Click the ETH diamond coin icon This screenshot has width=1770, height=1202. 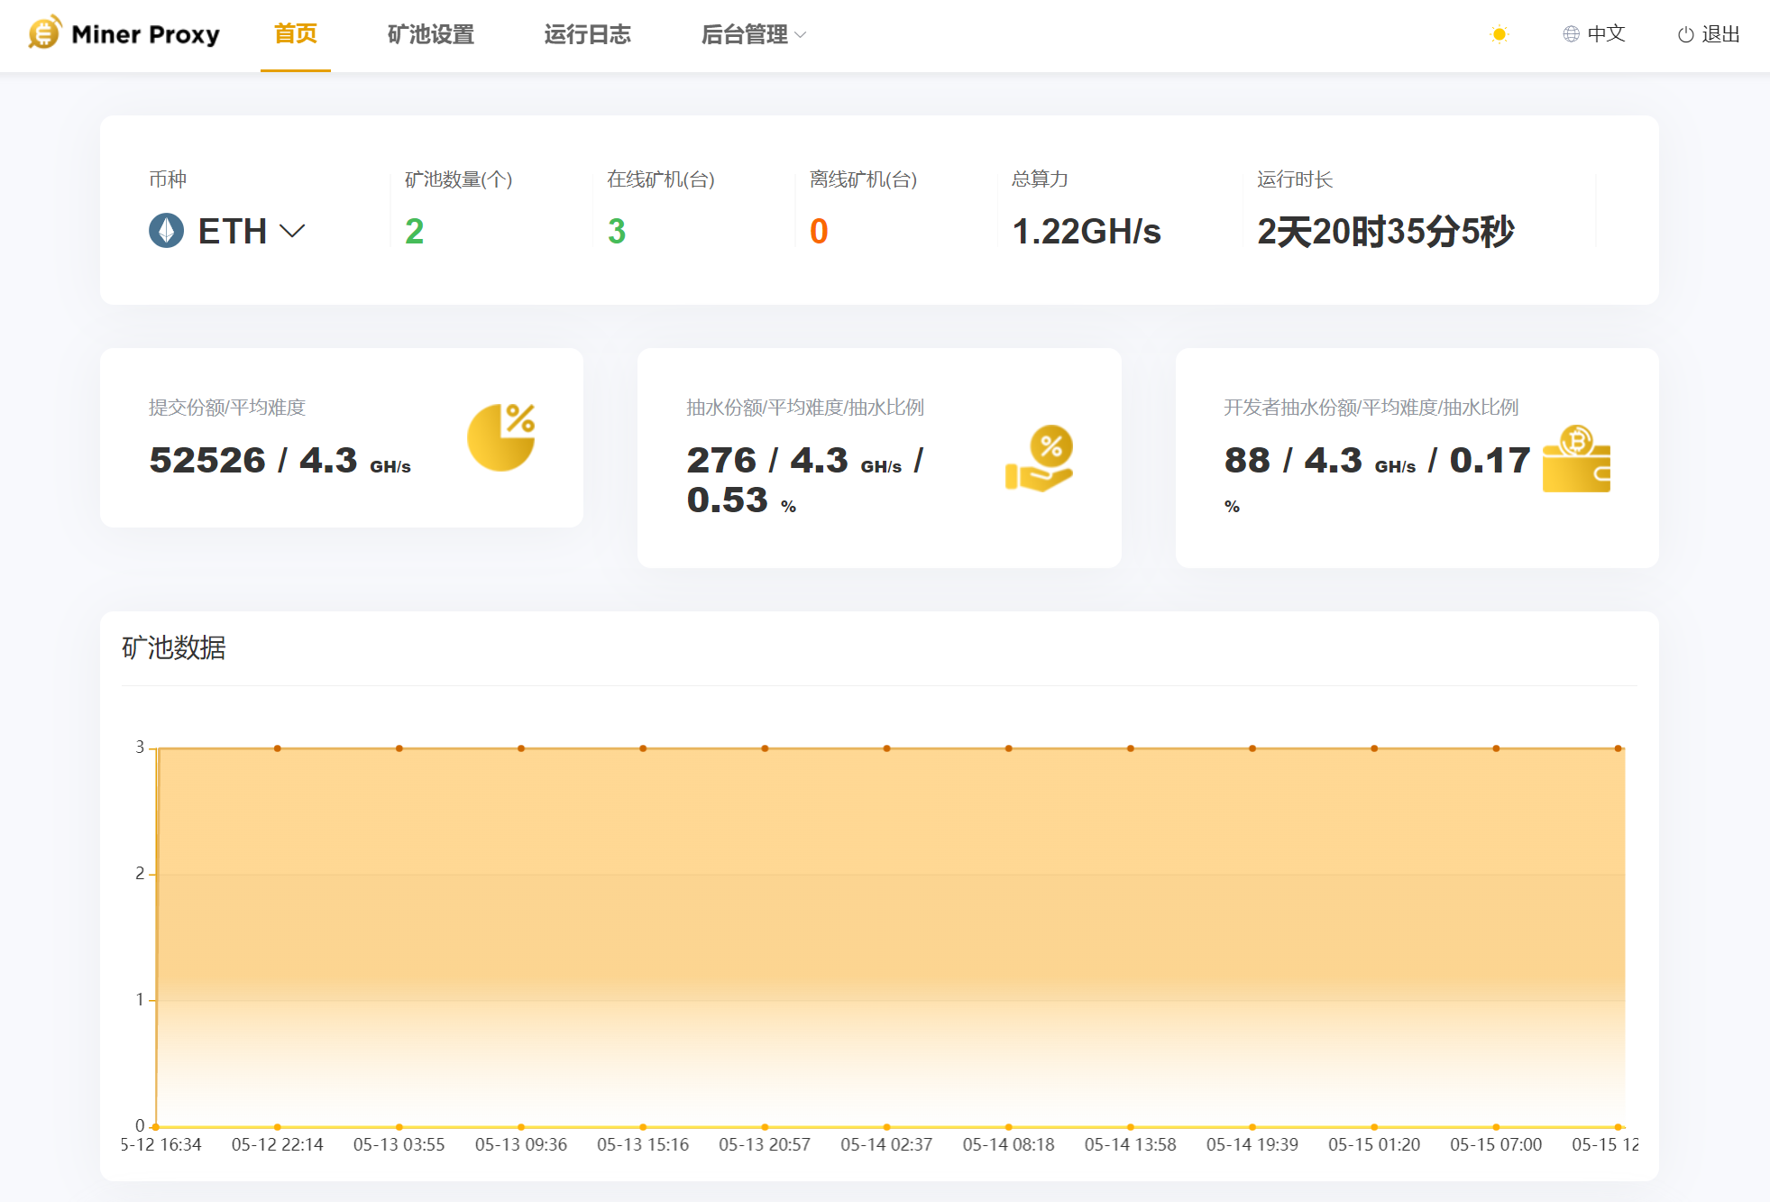click(x=166, y=231)
